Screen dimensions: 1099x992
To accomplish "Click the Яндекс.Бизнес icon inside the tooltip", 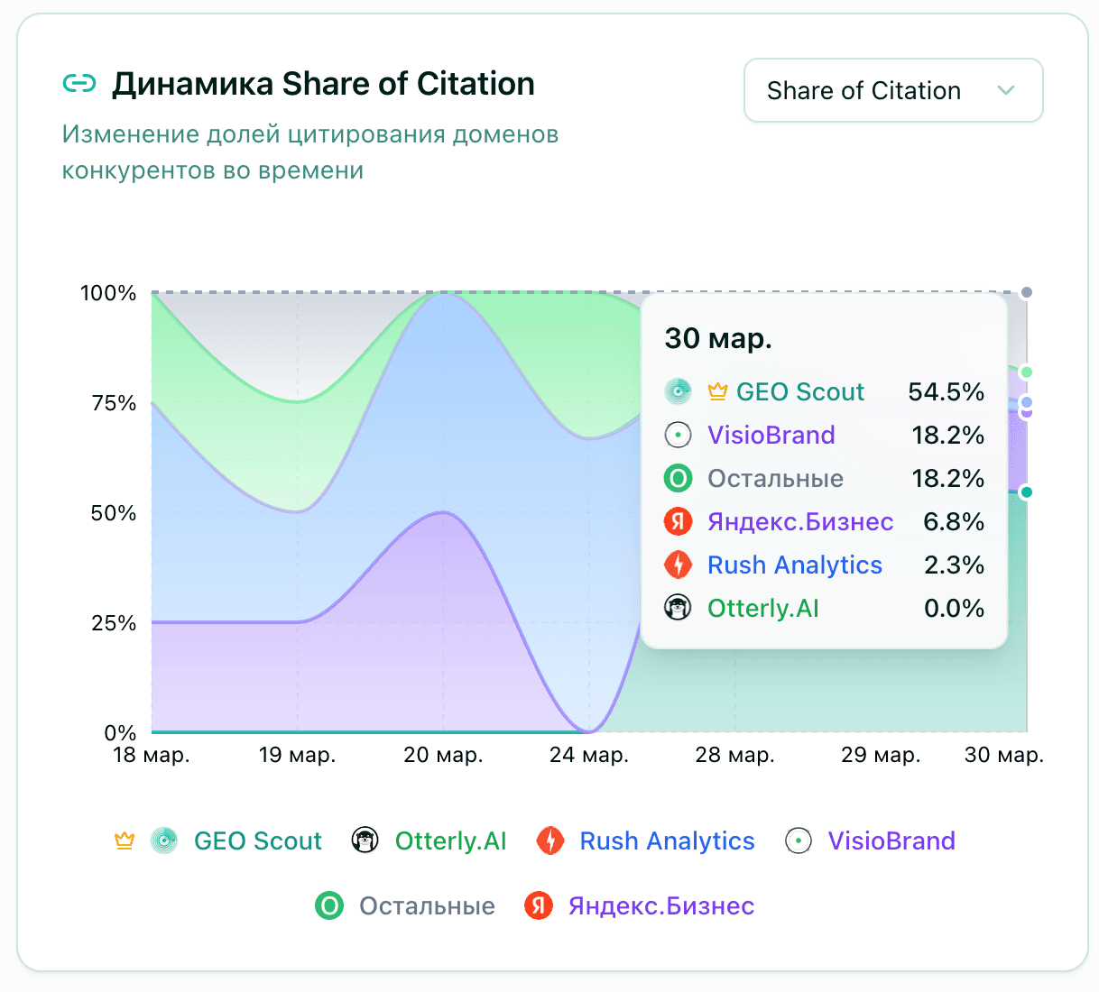I will (678, 521).
